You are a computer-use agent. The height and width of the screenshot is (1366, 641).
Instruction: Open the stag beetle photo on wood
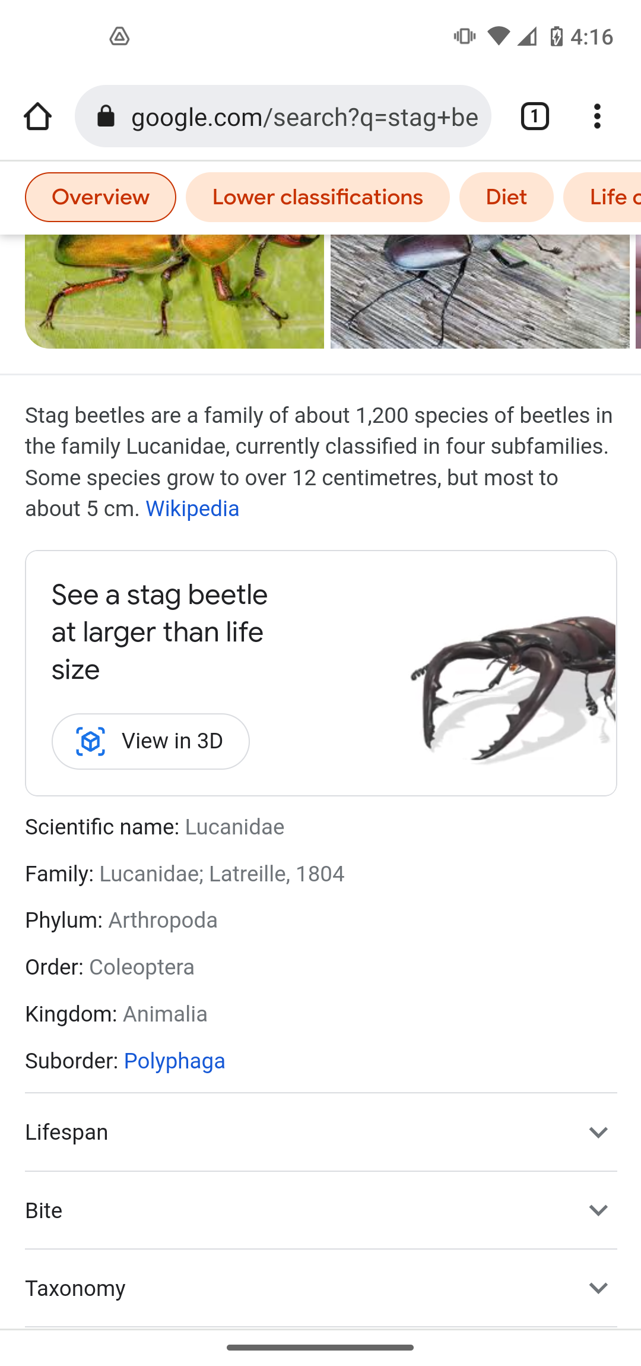[x=480, y=291]
